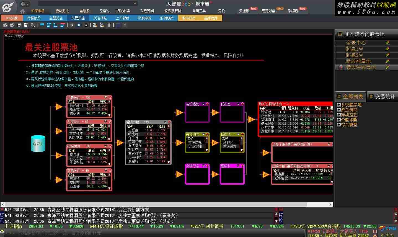Click scroll-down arrow in 活跃个股 list

(x=169, y=162)
